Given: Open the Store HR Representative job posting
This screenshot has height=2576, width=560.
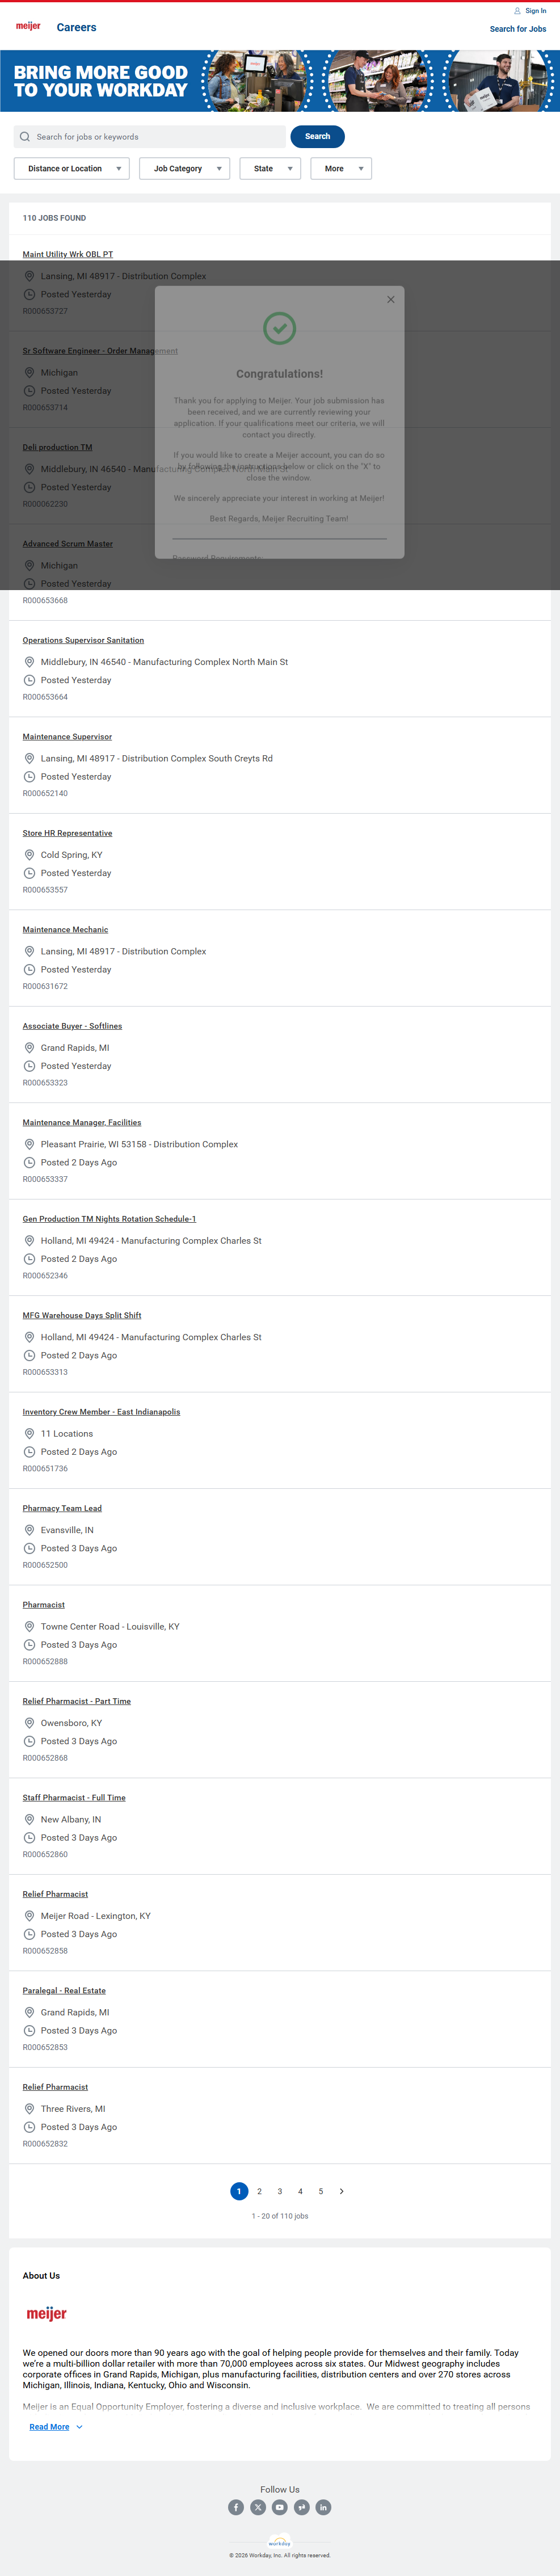Looking at the screenshot, I should (x=68, y=833).
